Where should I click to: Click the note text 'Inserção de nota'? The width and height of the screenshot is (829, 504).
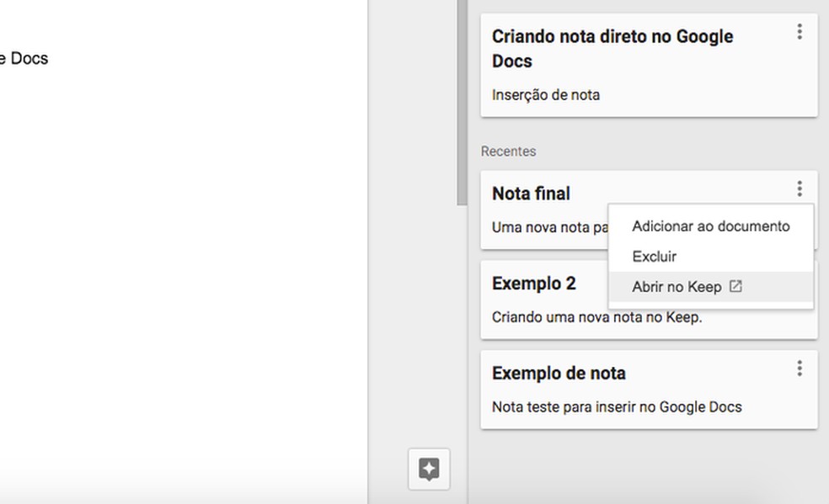pos(545,94)
